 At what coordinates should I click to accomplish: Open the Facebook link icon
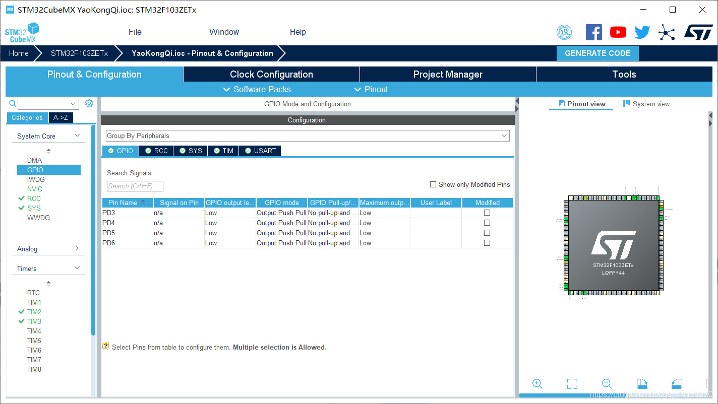tap(593, 32)
